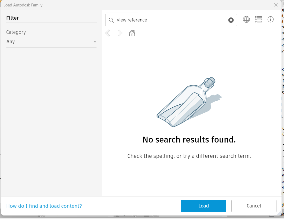Click the Load Autodesk Family title bar
This screenshot has height=219, width=284.
[23, 5]
